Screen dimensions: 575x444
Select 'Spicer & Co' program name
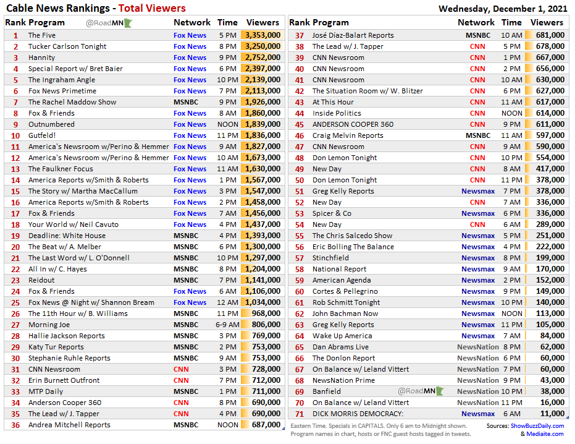[332, 213]
